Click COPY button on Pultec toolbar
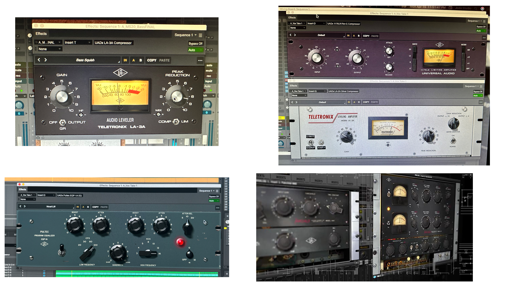 click(95, 207)
